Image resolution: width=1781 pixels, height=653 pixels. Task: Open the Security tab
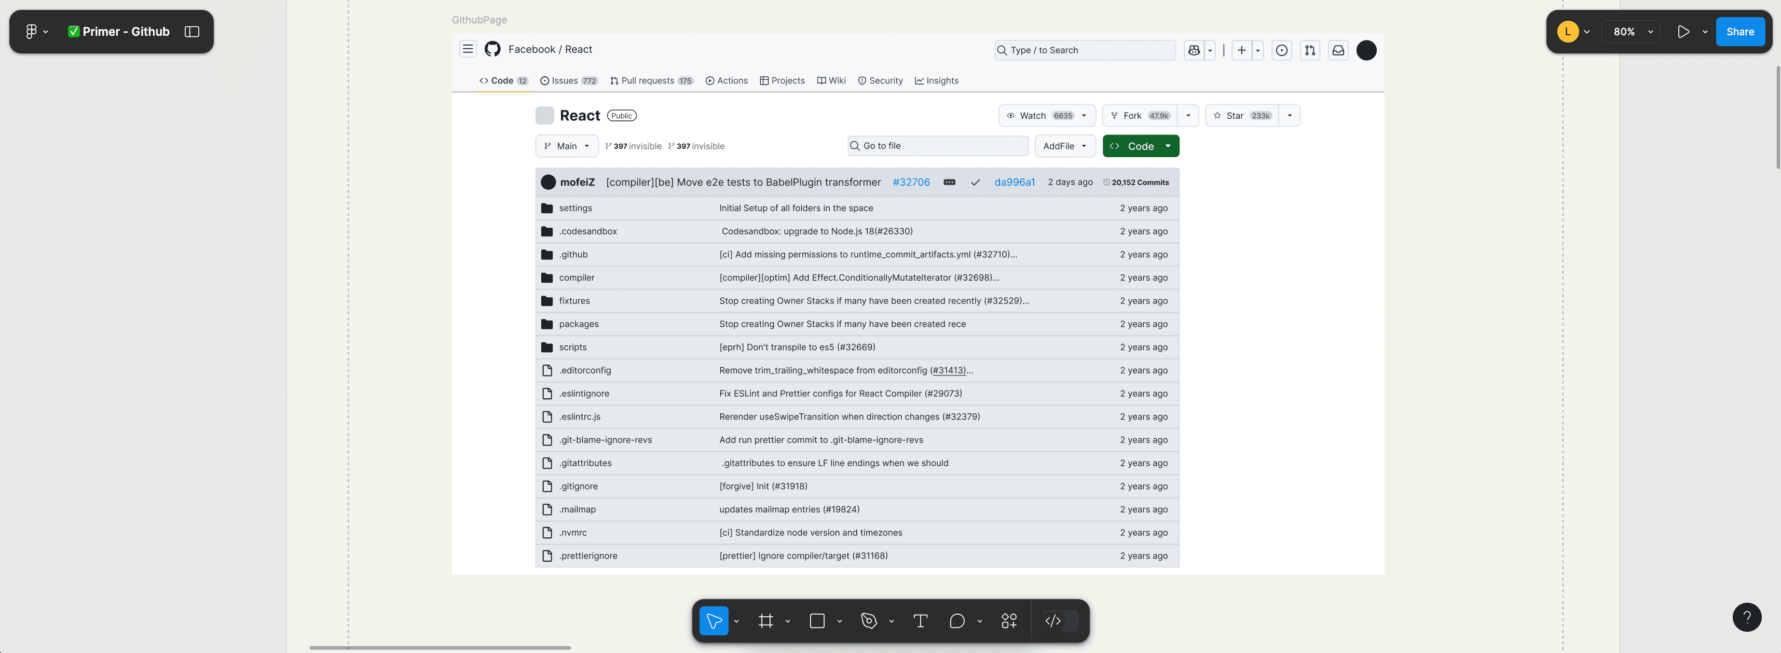[x=880, y=81]
